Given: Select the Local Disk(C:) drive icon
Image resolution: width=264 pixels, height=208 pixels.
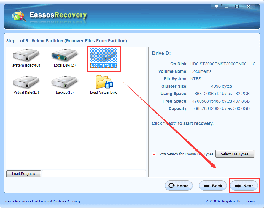Looking at the screenshot, I should tap(64, 55).
